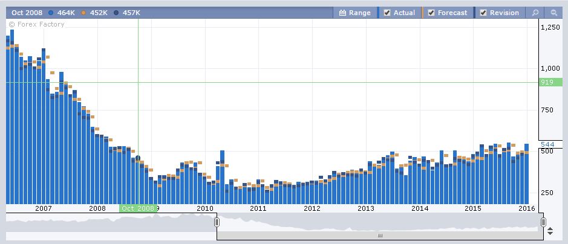Disable the Revision series checkbox

(483, 13)
